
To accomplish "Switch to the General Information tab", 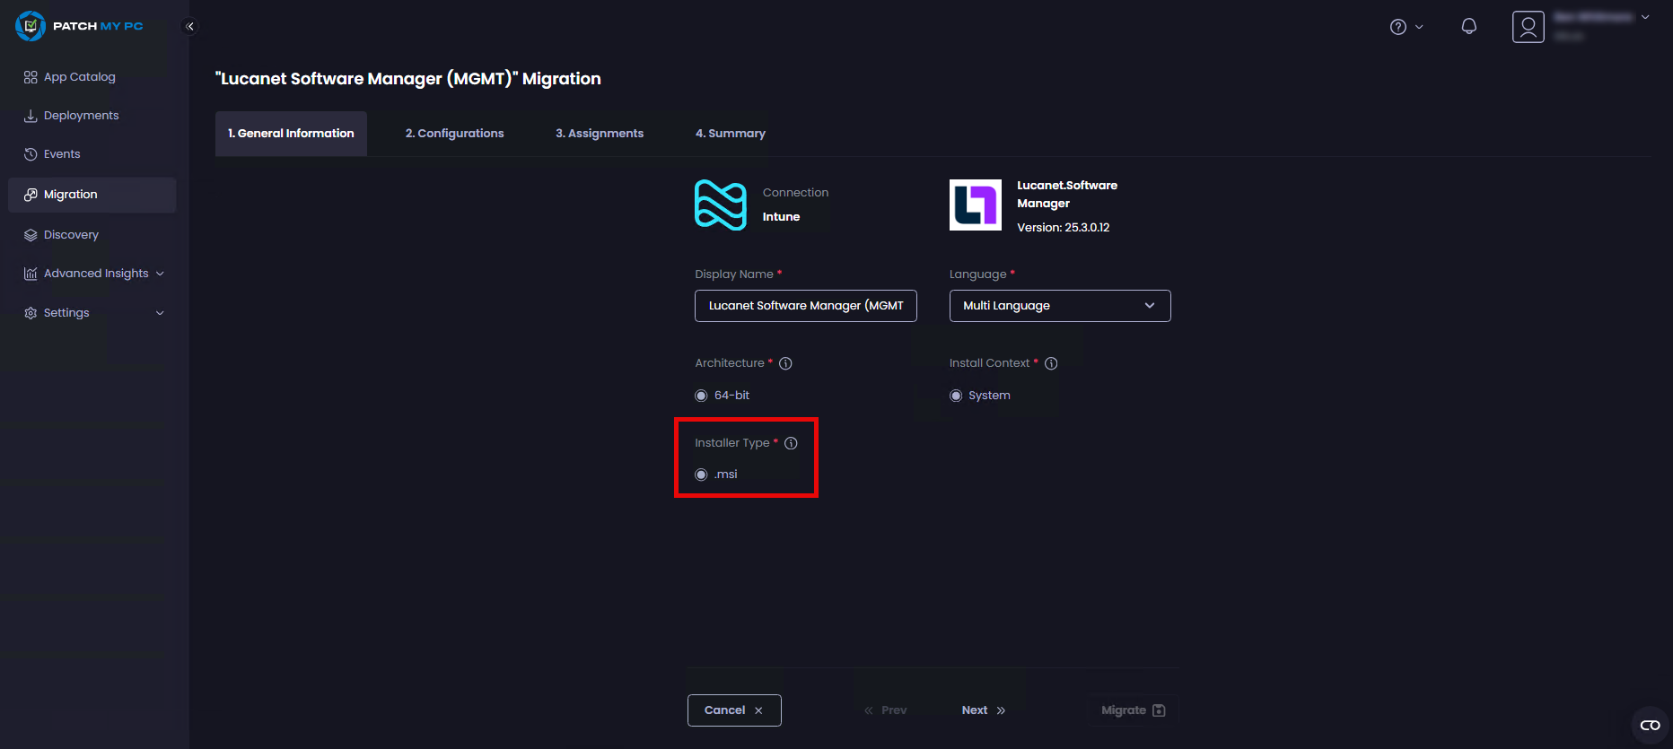I will pos(291,134).
